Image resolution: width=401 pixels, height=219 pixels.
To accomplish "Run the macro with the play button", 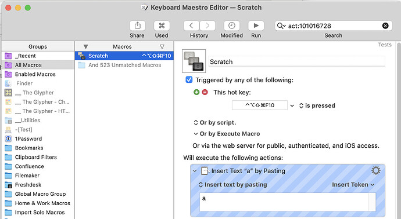I will point(256,25).
